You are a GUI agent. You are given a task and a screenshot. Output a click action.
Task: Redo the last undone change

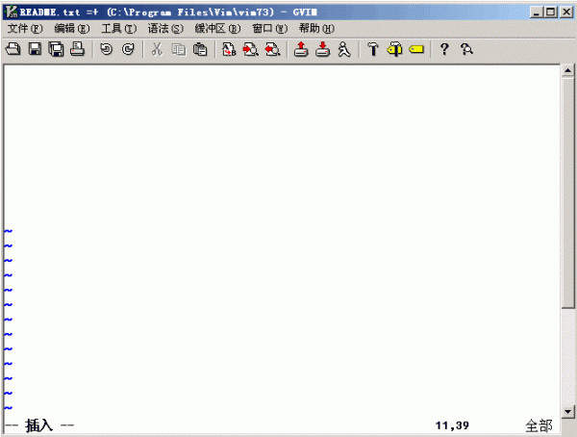(x=127, y=50)
